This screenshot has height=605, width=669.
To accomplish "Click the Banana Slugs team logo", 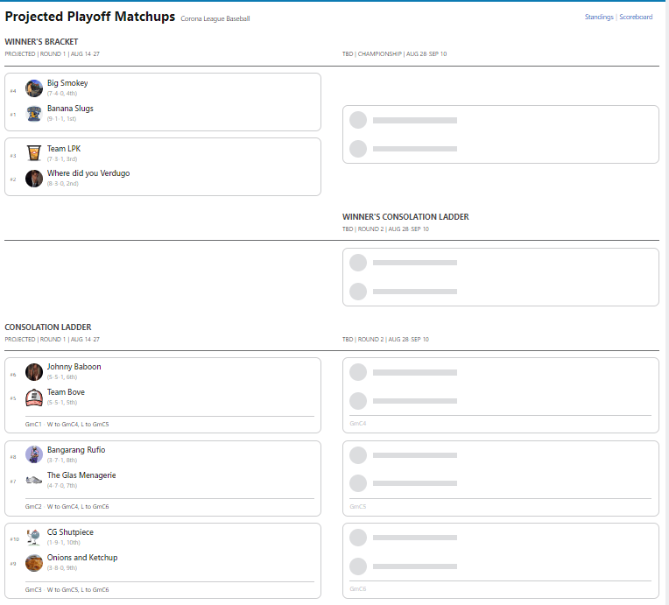I will 34,113.
